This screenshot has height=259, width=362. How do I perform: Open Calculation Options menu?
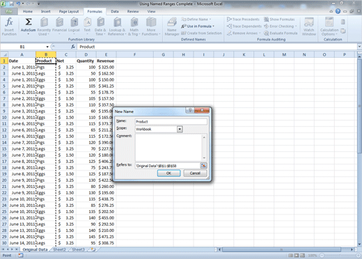click(329, 26)
